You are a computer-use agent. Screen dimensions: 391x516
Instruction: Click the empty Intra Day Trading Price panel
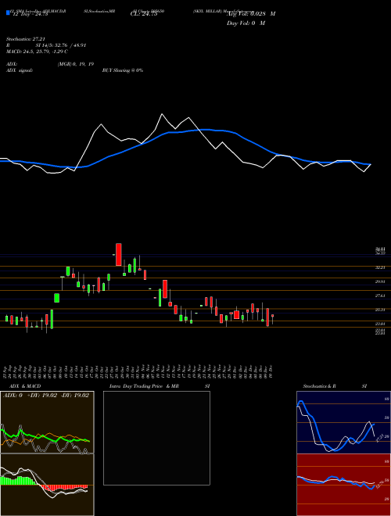tap(156, 438)
